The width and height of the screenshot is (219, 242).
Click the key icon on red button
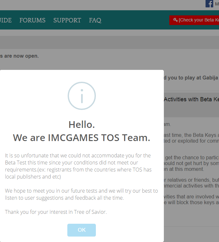click(x=175, y=20)
